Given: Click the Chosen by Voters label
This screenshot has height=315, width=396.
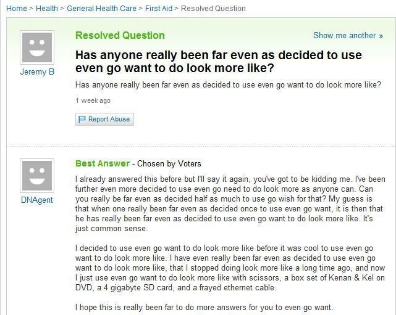Looking at the screenshot, I should point(169,164).
